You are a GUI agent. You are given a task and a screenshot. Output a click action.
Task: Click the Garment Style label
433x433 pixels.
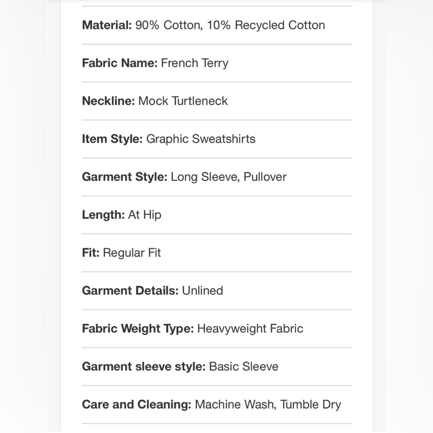(x=125, y=177)
